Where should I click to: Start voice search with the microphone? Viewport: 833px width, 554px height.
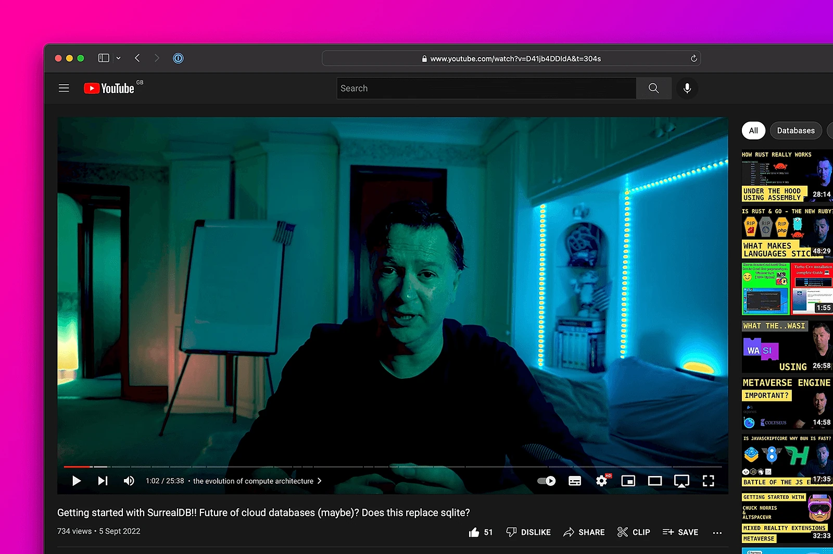[x=687, y=88]
